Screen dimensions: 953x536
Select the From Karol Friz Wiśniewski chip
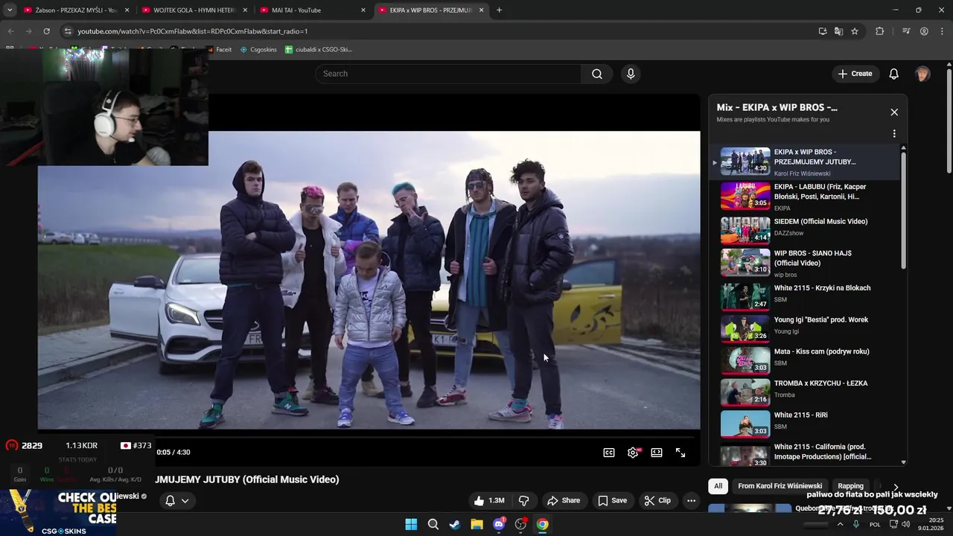(780, 486)
